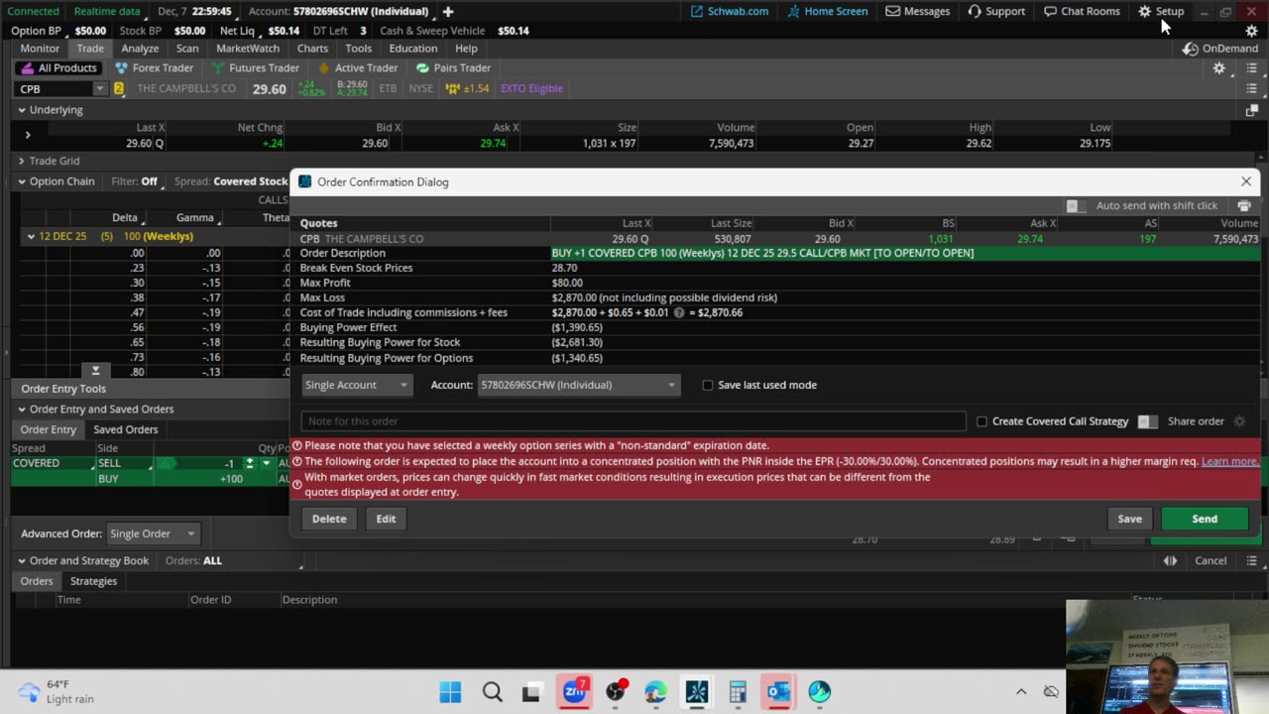This screenshot has height=714, width=1269.
Task: Switch to Strategies tab
Action: click(x=93, y=581)
